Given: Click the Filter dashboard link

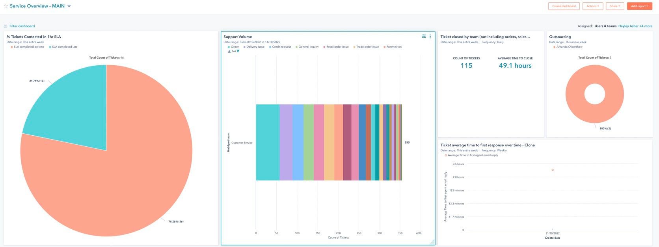Looking at the screenshot, I should coord(22,26).
